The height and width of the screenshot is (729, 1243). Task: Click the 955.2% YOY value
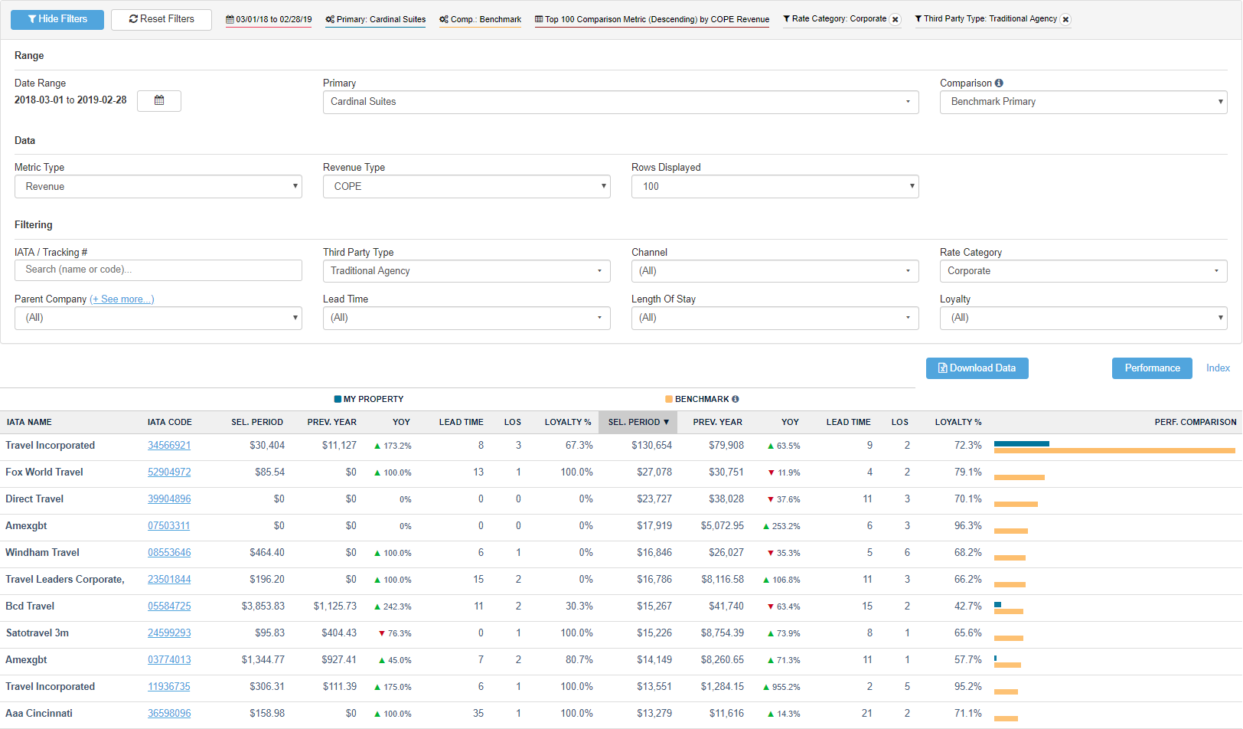781,687
